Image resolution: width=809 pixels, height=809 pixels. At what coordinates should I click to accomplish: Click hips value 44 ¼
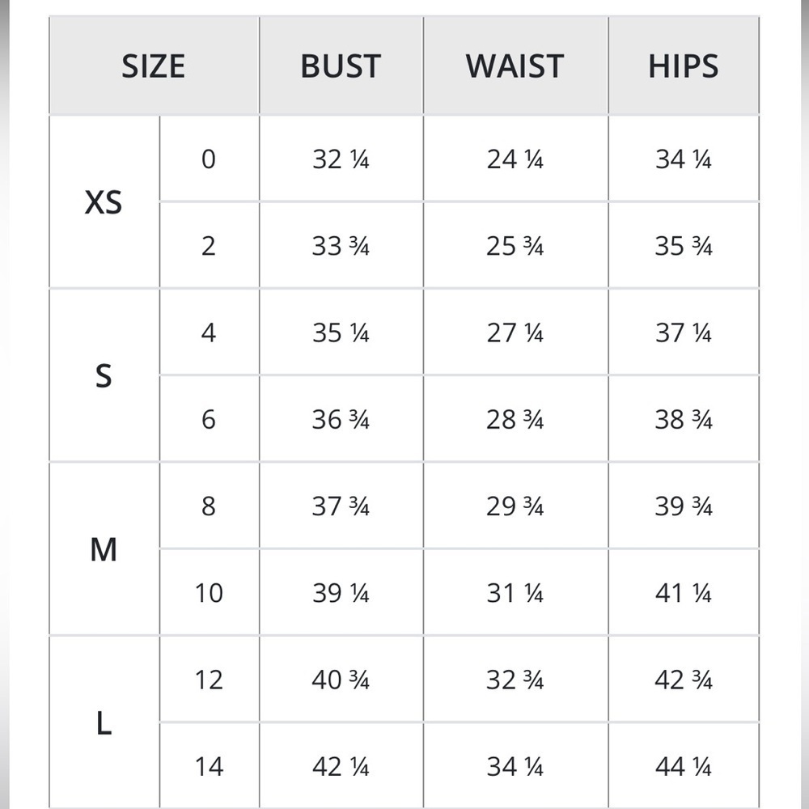coord(683,766)
